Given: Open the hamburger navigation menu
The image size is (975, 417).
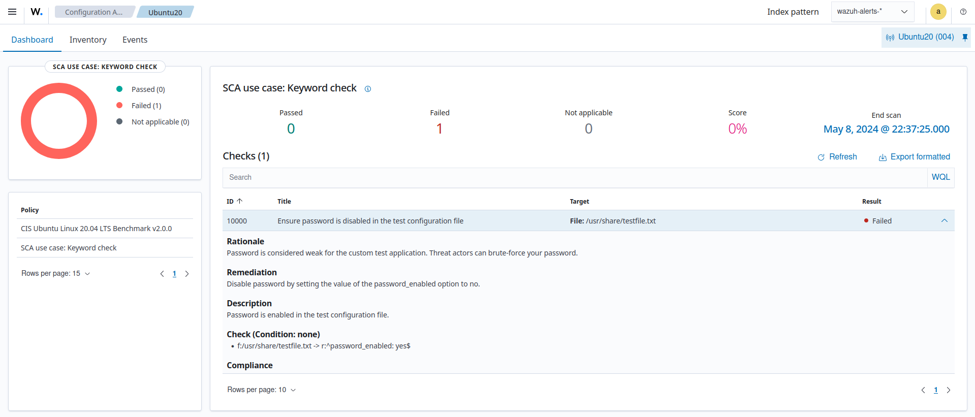Looking at the screenshot, I should click(x=12, y=12).
